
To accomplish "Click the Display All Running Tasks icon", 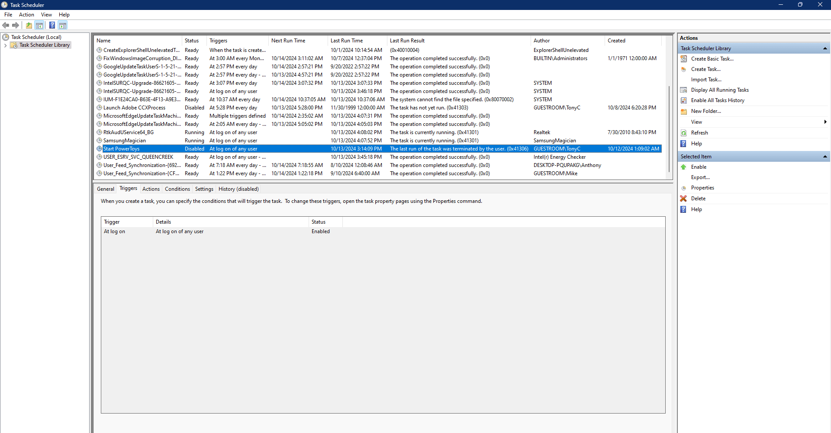I will 684,90.
